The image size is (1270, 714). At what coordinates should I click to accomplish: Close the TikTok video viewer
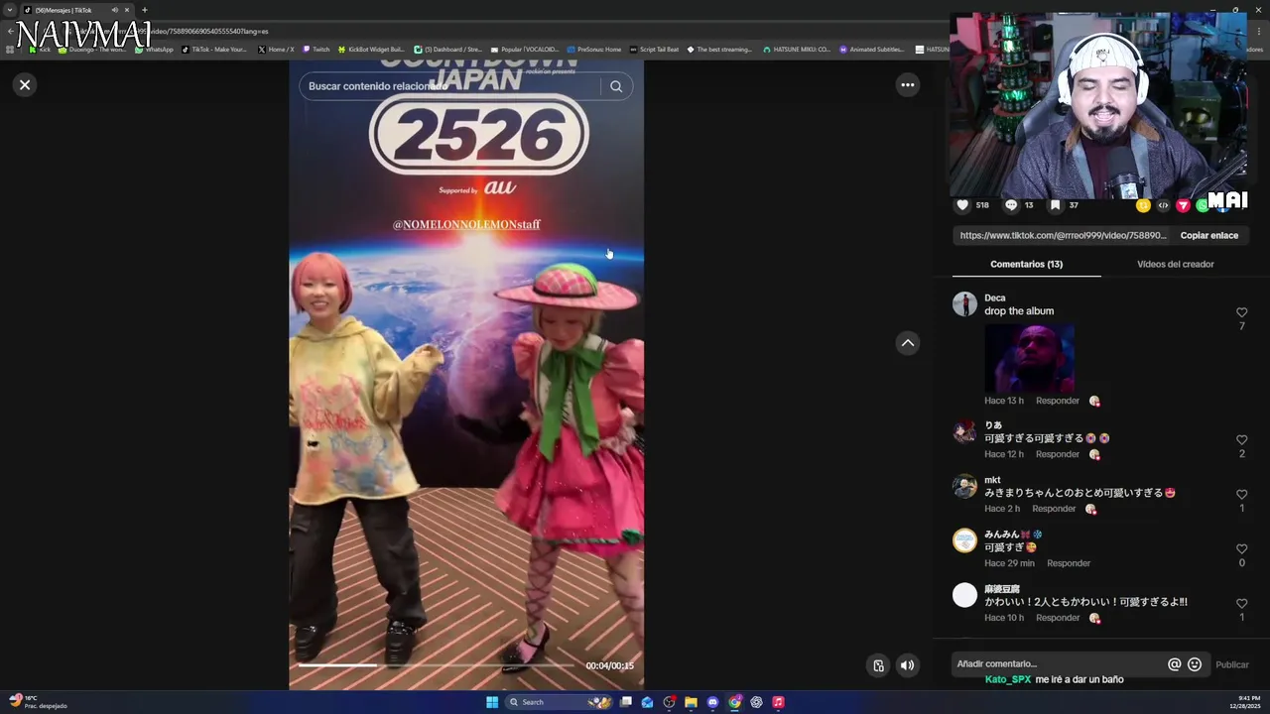[x=25, y=85]
